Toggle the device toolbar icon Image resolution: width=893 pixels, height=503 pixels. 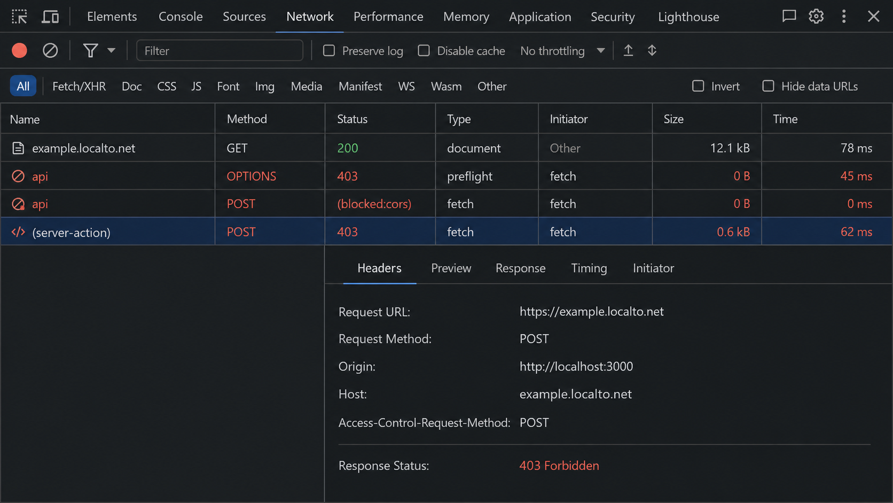(x=51, y=17)
